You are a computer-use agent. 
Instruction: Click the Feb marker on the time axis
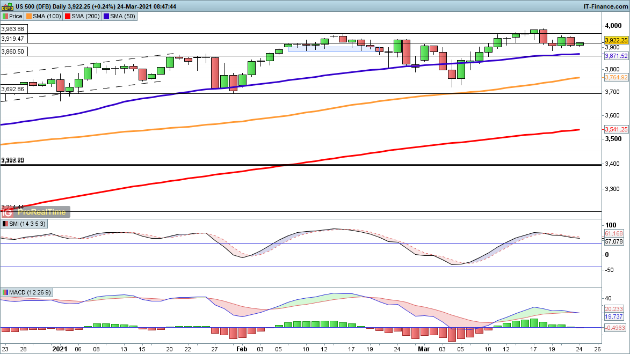click(x=242, y=349)
